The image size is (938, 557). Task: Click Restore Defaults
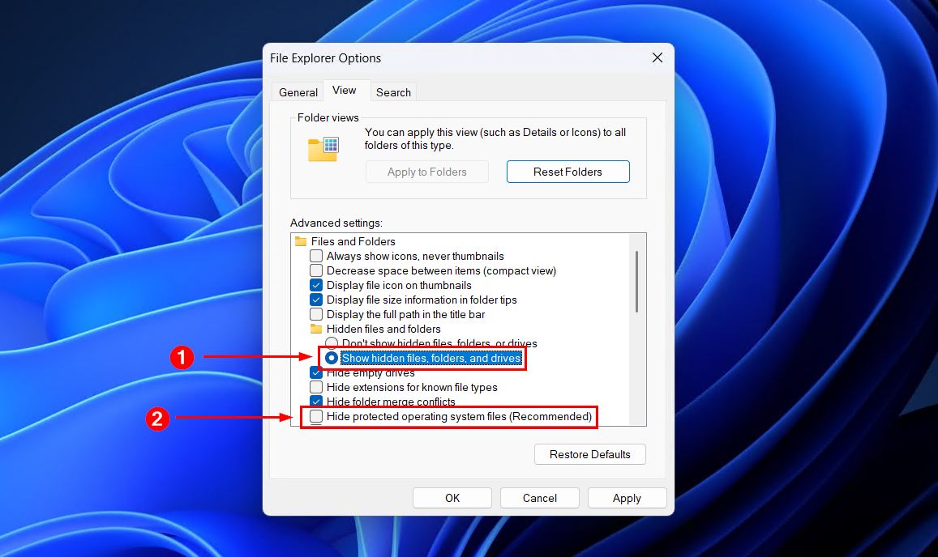589,454
